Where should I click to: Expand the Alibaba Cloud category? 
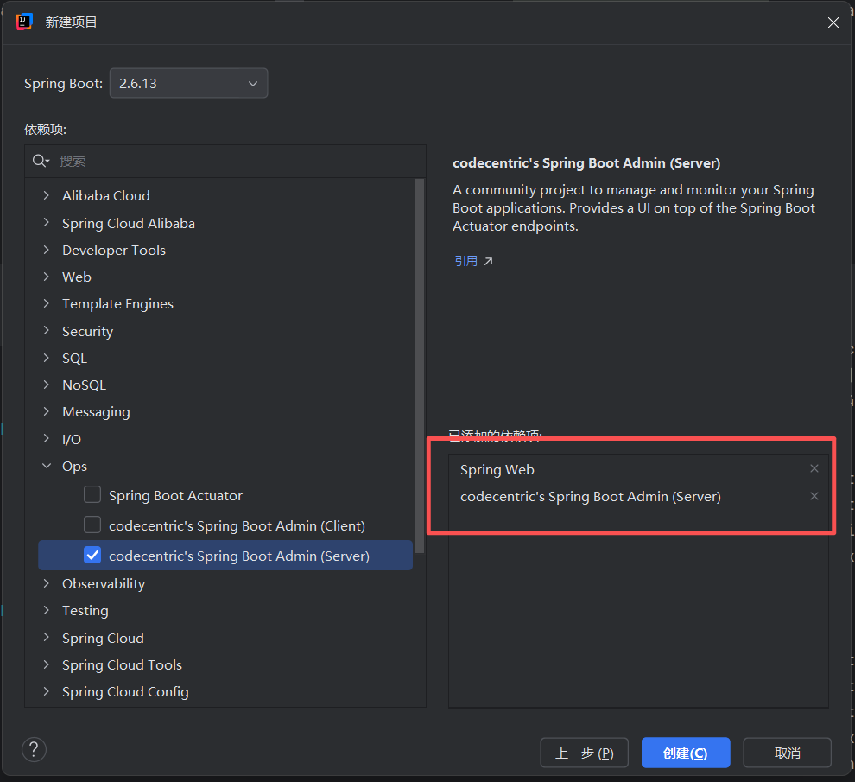pyautogui.click(x=47, y=195)
